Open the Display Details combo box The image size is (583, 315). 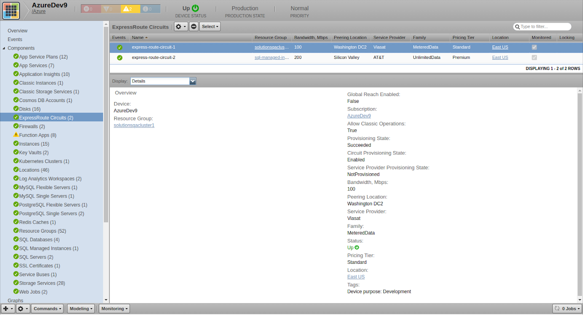[163, 81]
